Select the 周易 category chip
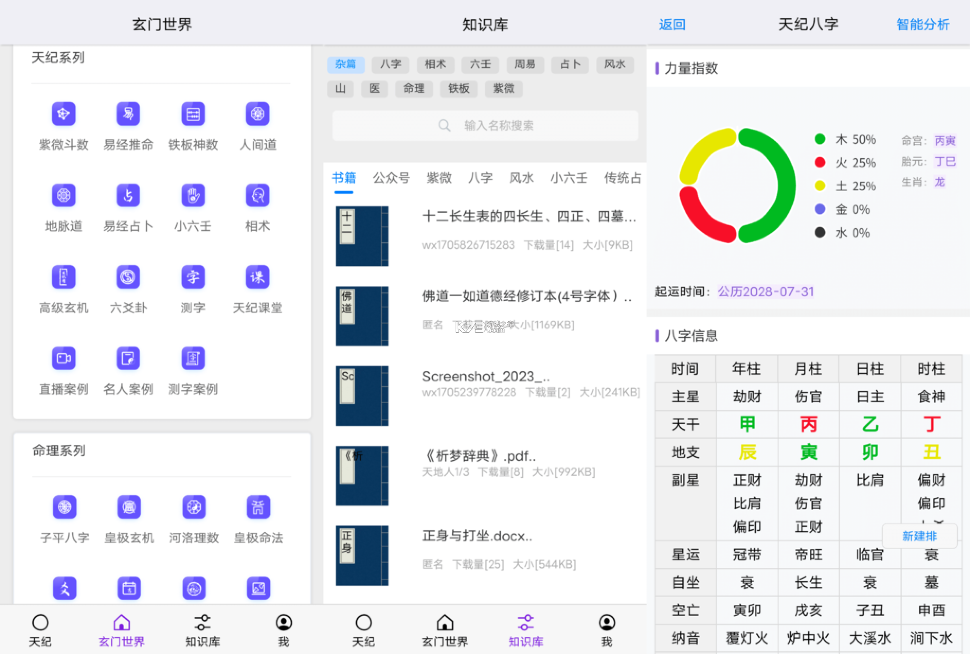970x654 pixels. click(x=525, y=64)
